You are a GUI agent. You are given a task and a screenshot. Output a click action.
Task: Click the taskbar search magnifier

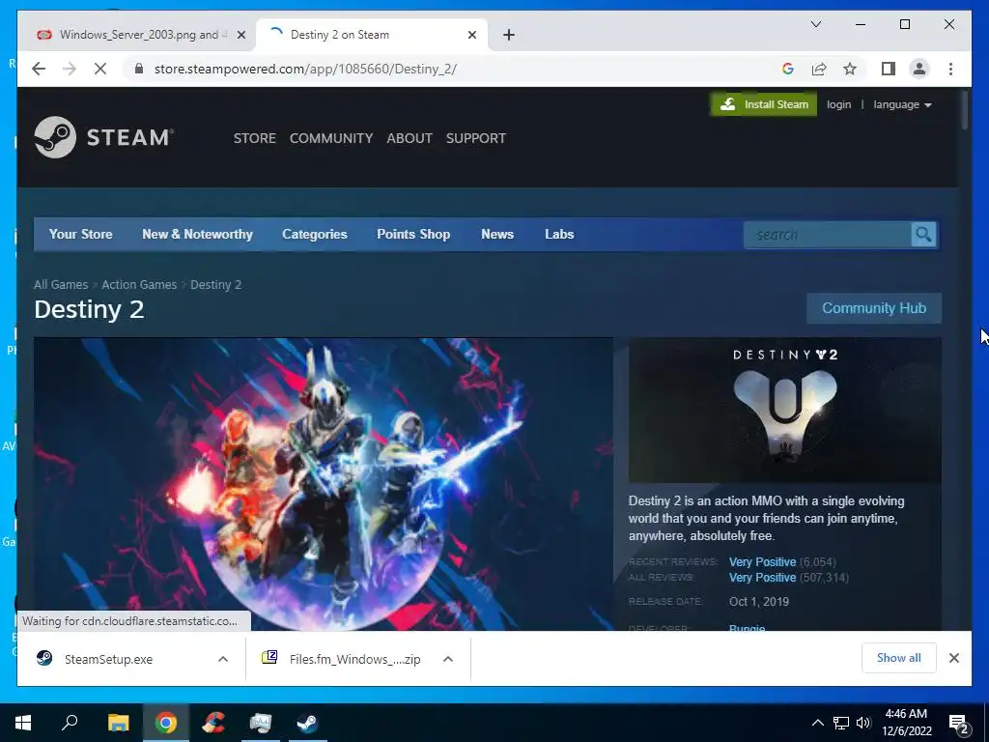click(x=70, y=723)
